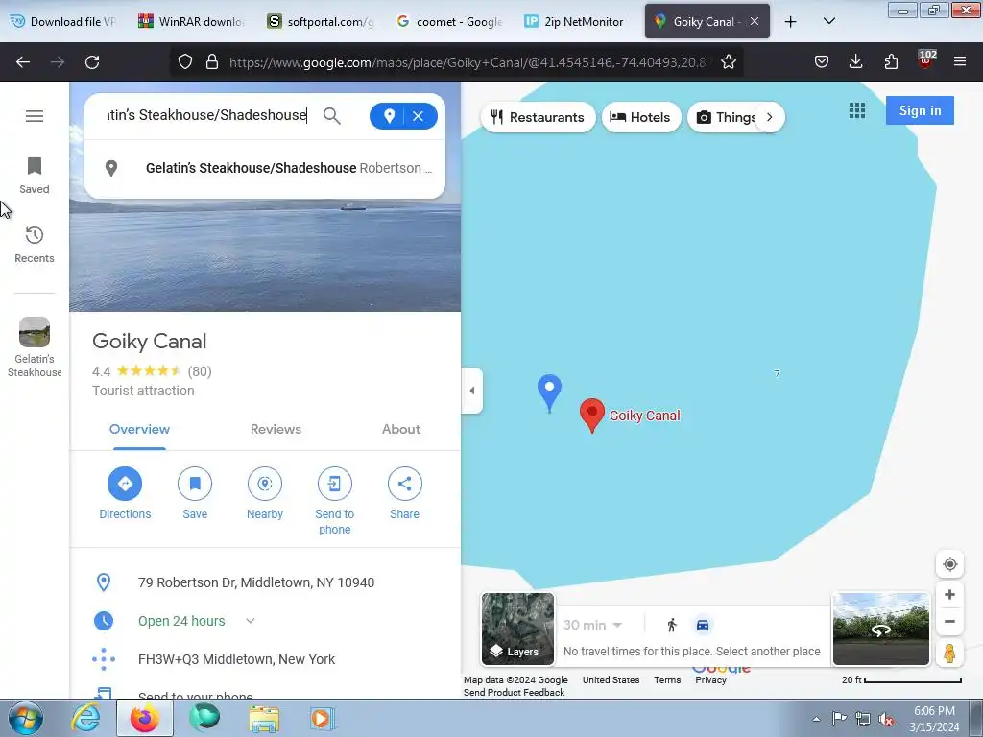This screenshot has width=983, height=737.
Task: Launch Internet Explorer from the taskbar
Action: [85, 718]
